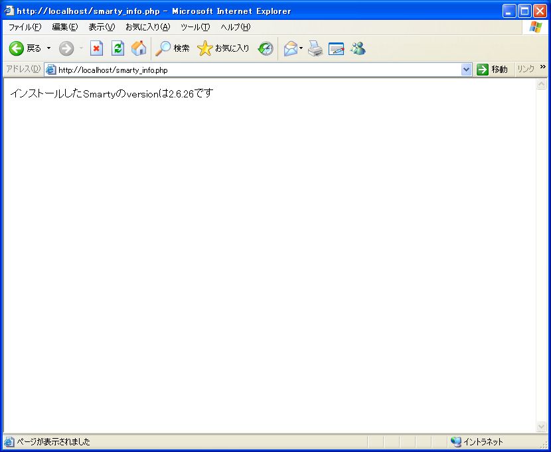Click the grayed Forward arrow button
Viewport: 551px width, 452px height.
tap(66, 48)
